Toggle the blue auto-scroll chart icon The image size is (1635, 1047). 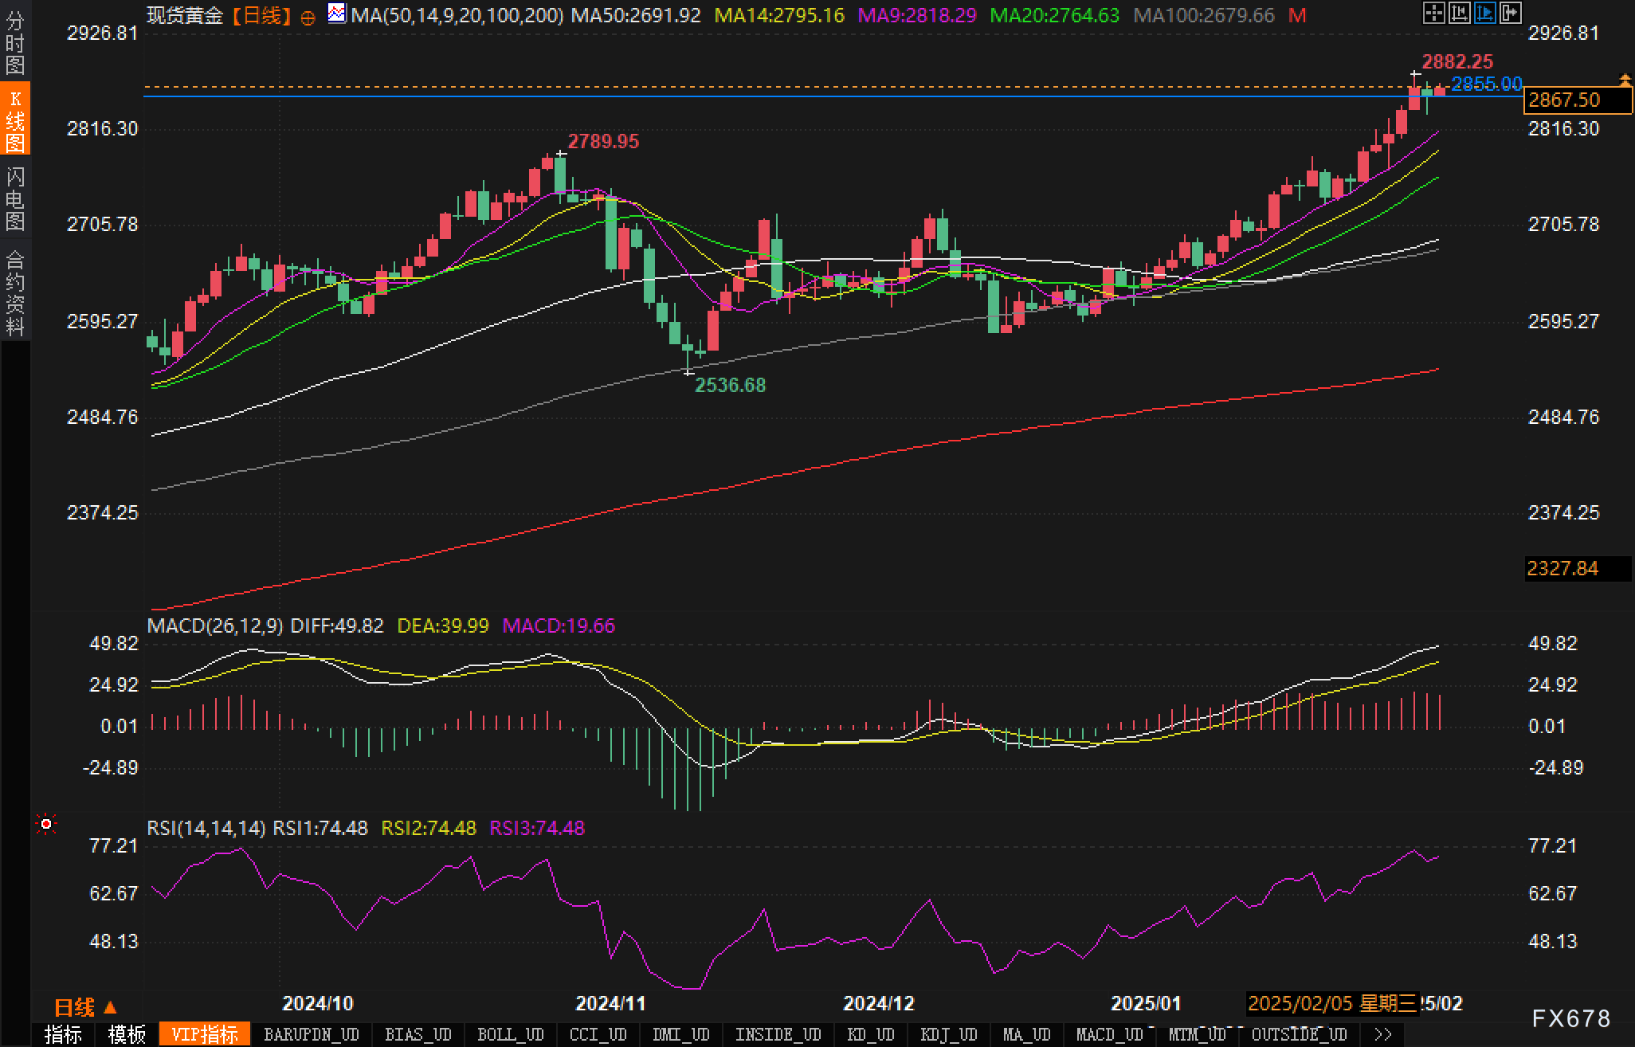(x=1484, y=13)
